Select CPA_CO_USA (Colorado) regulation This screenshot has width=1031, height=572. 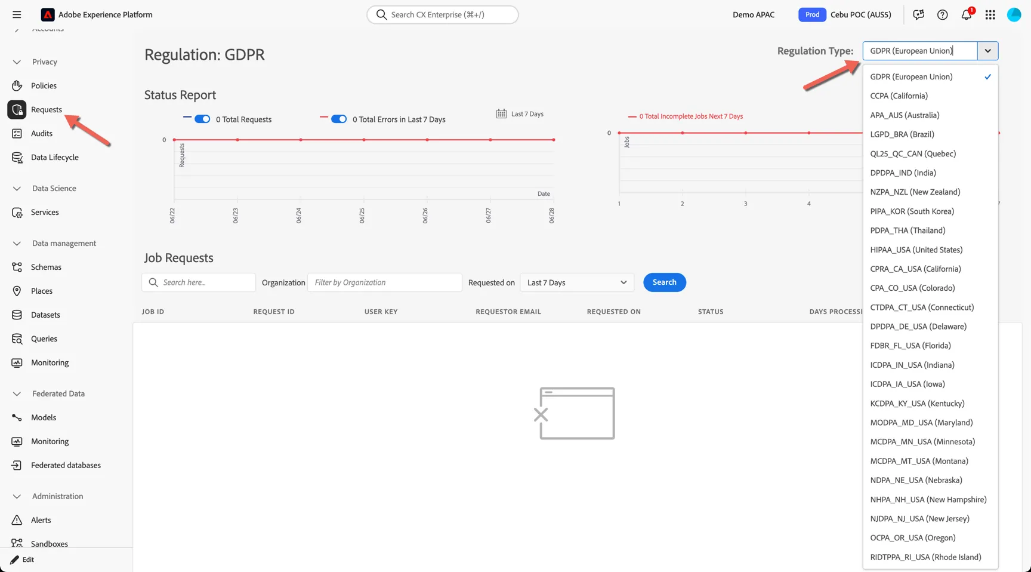pyautogui.click(x=930, y=288)
